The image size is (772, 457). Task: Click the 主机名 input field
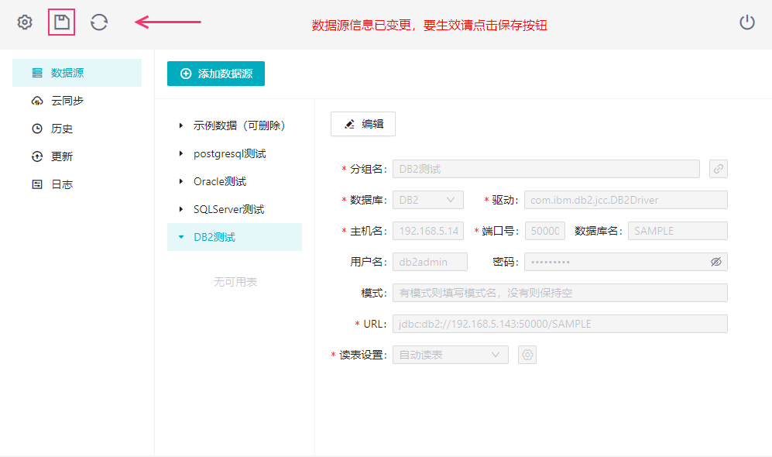click(428, 231)
